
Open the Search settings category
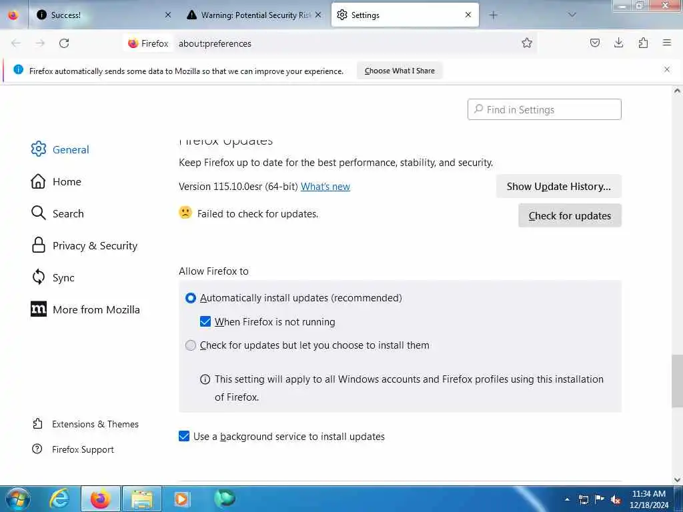(x=57, y=213)
